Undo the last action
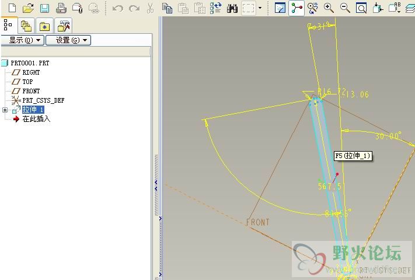Image resolution: width=415 pixels, height=280 pixels. [118, 9]
